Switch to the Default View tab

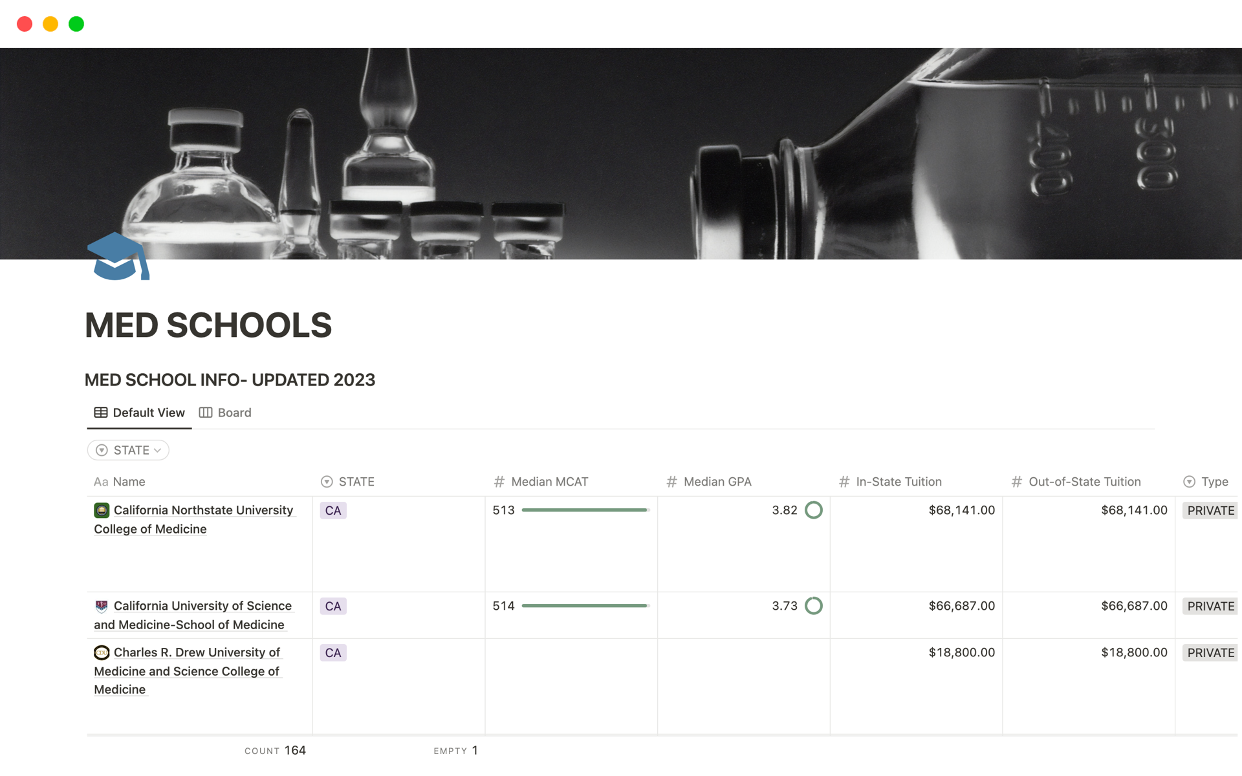148,412
